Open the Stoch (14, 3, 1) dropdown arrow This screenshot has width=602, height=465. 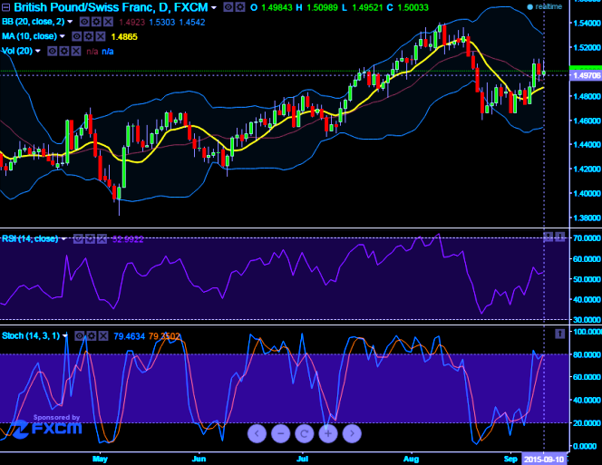click(65, 336)
